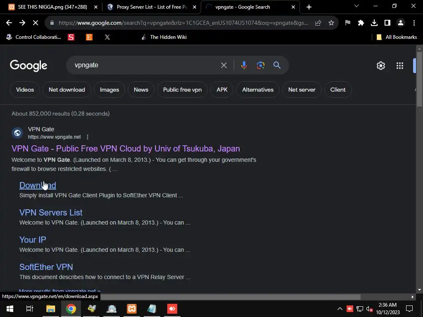The width and height of the screenshot is (423, 317).
Task: Open the SoftEther VPN sitelink
Action: [46, 267]
